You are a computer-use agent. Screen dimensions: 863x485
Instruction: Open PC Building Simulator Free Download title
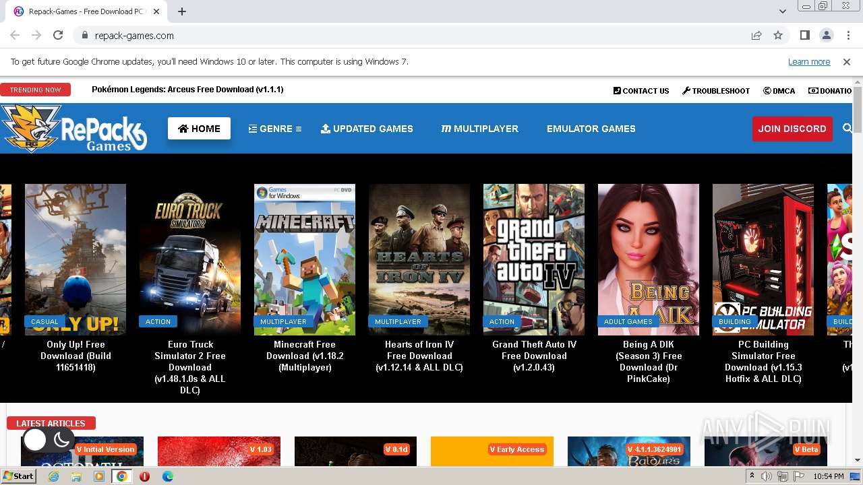763,362
